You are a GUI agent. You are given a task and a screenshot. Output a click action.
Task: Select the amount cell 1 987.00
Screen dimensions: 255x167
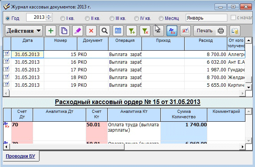(206, 69)
